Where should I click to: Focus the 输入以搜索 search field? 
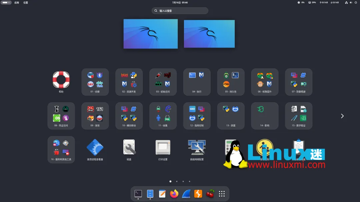coord(180,11)
